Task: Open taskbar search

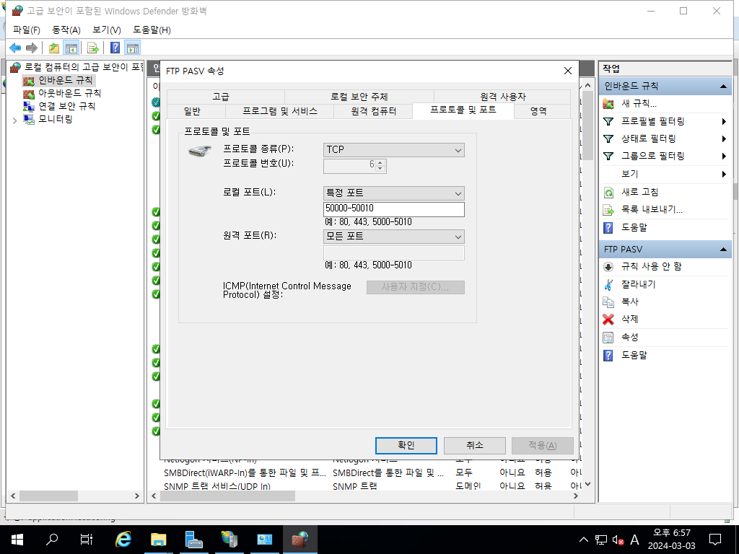Action: pyautogui.click(x=52, y=540)
